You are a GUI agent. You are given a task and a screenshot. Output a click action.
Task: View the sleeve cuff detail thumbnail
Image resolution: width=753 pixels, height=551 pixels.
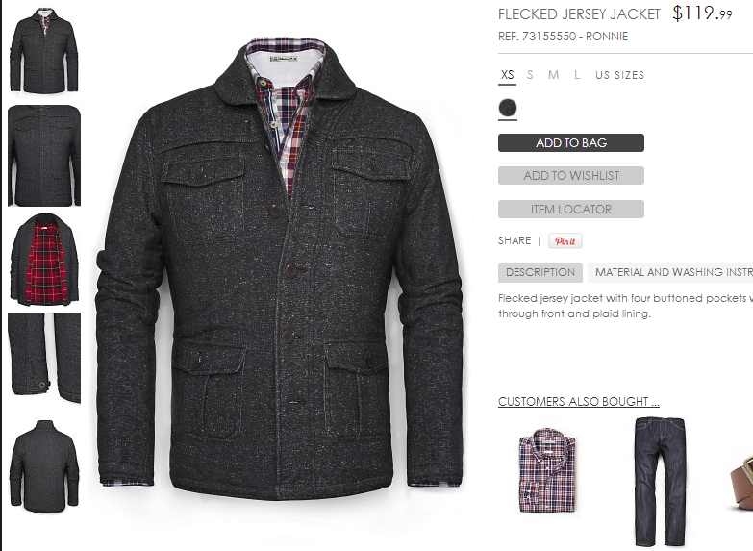point(44,358)
